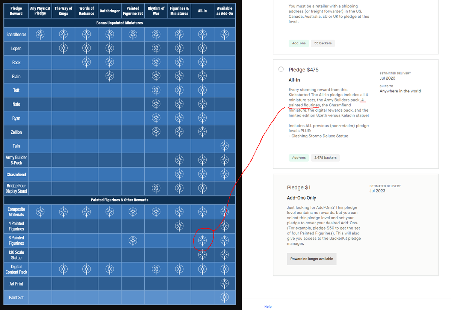Click the Rlain emblem under Figurines & Miniatures

click(x=179, y=76)
